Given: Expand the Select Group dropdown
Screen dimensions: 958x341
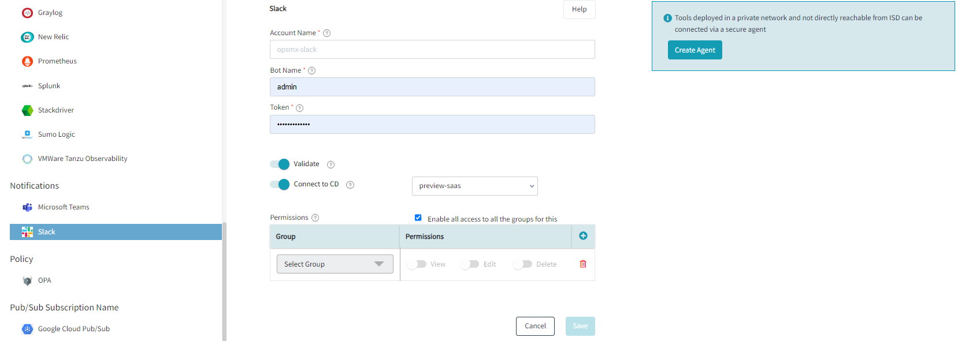Looking at the screenshot, I should (x=335, y=264).
